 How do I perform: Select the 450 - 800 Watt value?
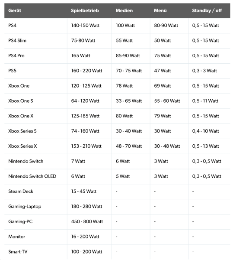point(87,222)
